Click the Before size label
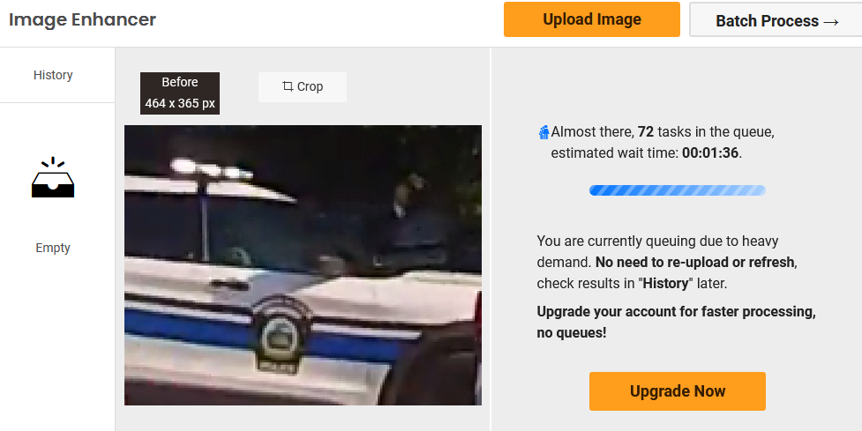 [x=180, y=93]
